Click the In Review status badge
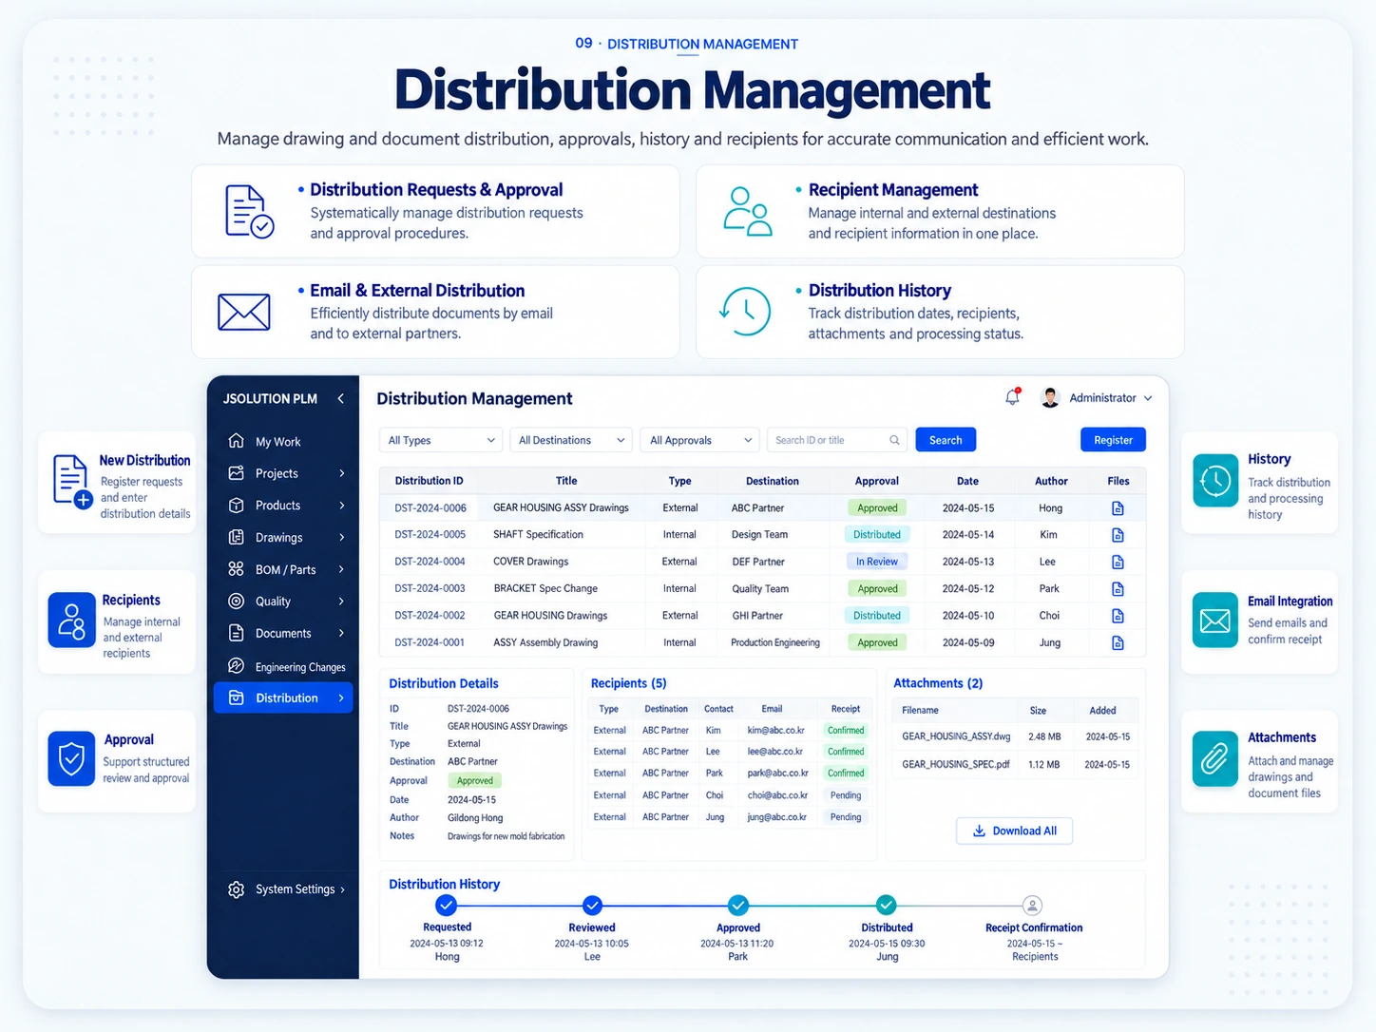The width and height of the screenshot is (1376, 1032). 877,562
